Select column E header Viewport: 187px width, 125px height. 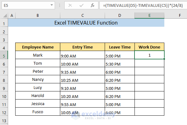point(149,15)
